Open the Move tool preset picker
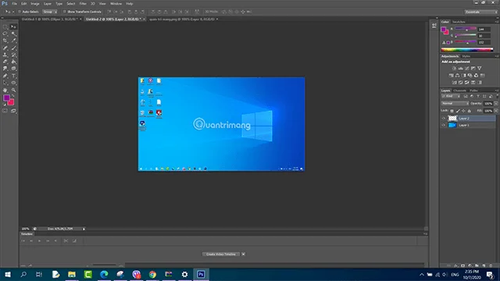This screenshot has width=500, height=281. [9, 12]
